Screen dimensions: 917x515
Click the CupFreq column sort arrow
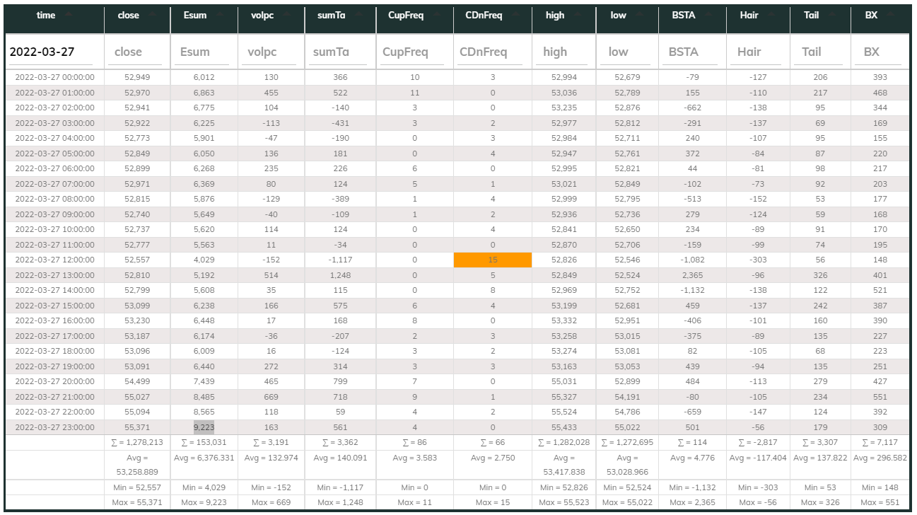[436, 14]
